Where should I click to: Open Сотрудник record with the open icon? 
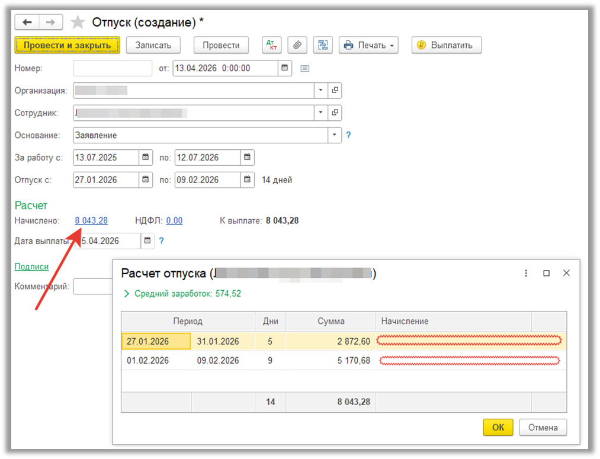tap(335, 113)
